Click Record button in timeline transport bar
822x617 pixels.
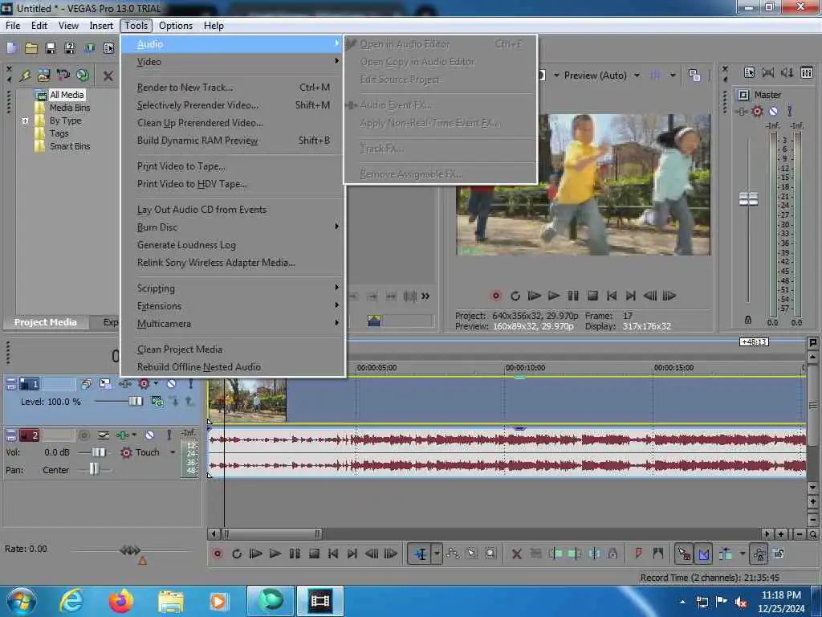pyautogui.click(x=218, y=554)
